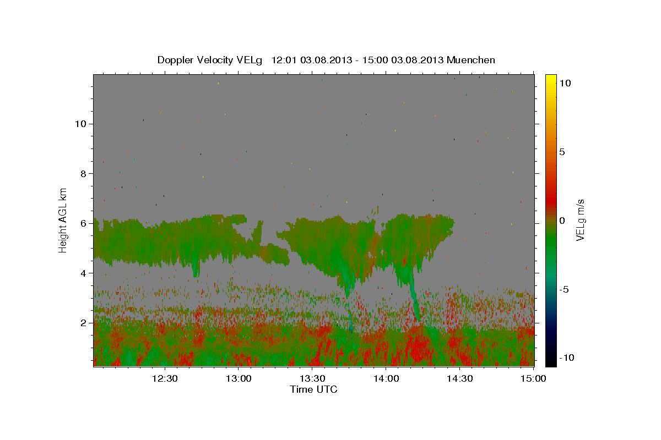Click the colorbar value 5 label
The width and height of the screenshot is (661, 440).
pos(562,152)
